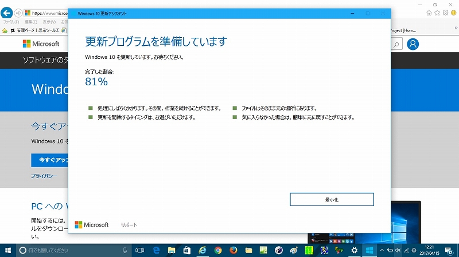Click the Microsoft logo on the web page
459x257 pixels.
pyautogui.click(x=41, y=44)
